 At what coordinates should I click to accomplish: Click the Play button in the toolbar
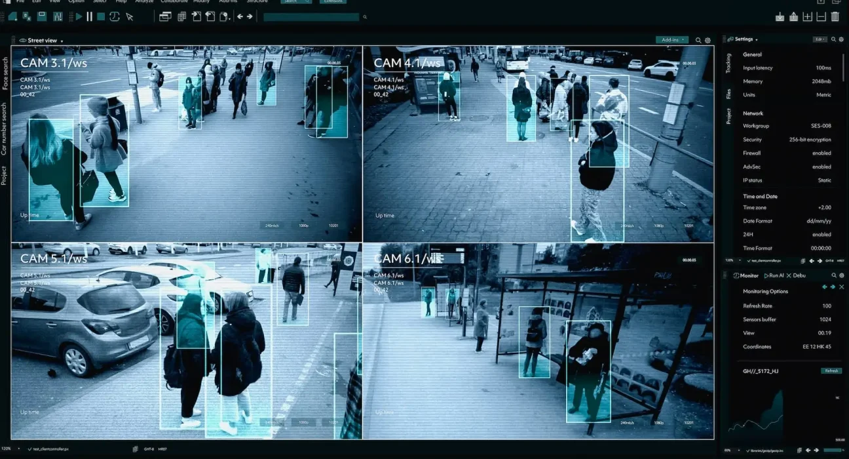tap(79, 16)
